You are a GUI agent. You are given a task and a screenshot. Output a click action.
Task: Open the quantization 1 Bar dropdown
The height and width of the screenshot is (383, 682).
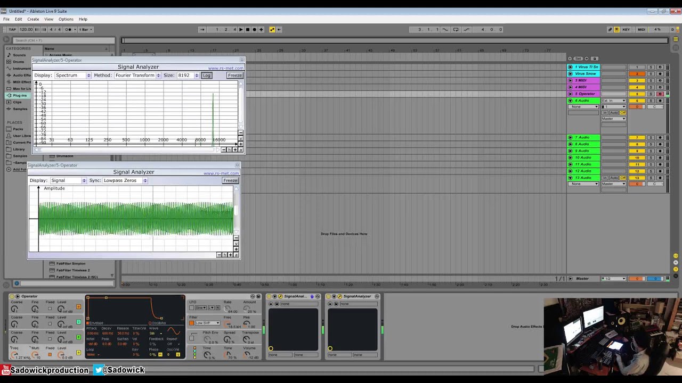[x=86, y=29]
